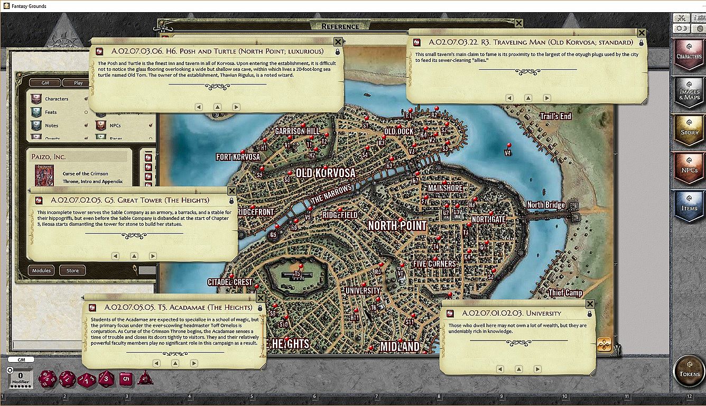The height and width of the screenshot is (406, 706).
Task: Roll the d12 die
Action: coord(67,379)
